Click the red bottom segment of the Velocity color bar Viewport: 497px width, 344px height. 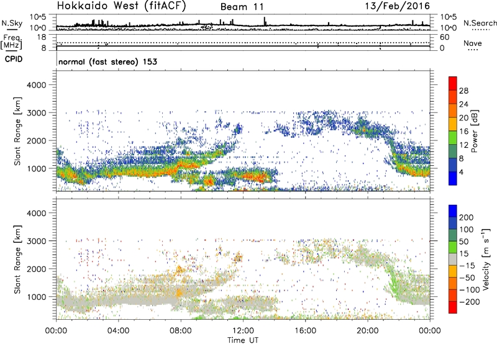tap(453, 307)
